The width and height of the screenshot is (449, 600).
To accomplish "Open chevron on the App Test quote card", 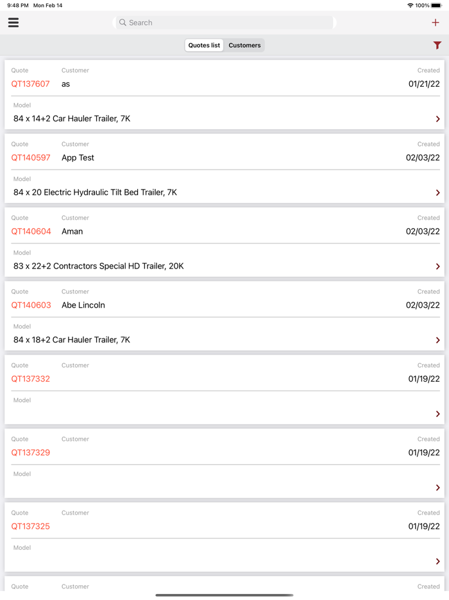I will click(437, 192).
